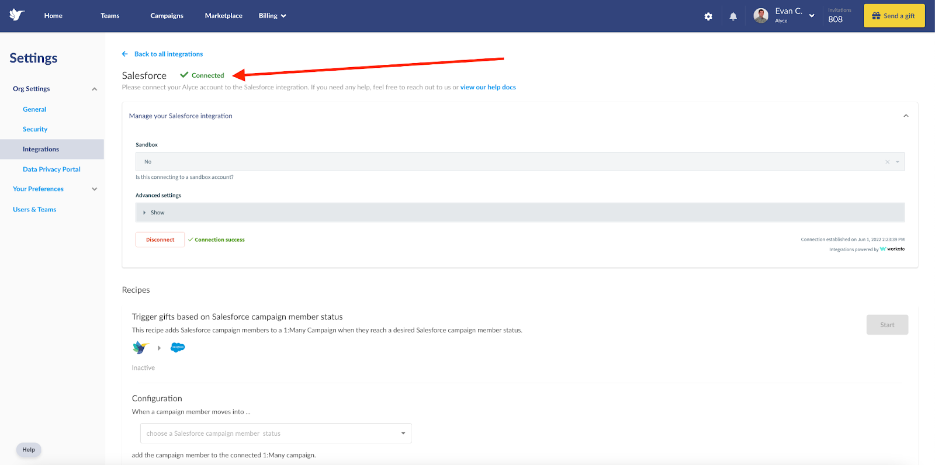The height and width of the screenshot is (465, 935).
Task: Click the Invitations 808 counter
Action: [x=839, y=16]
